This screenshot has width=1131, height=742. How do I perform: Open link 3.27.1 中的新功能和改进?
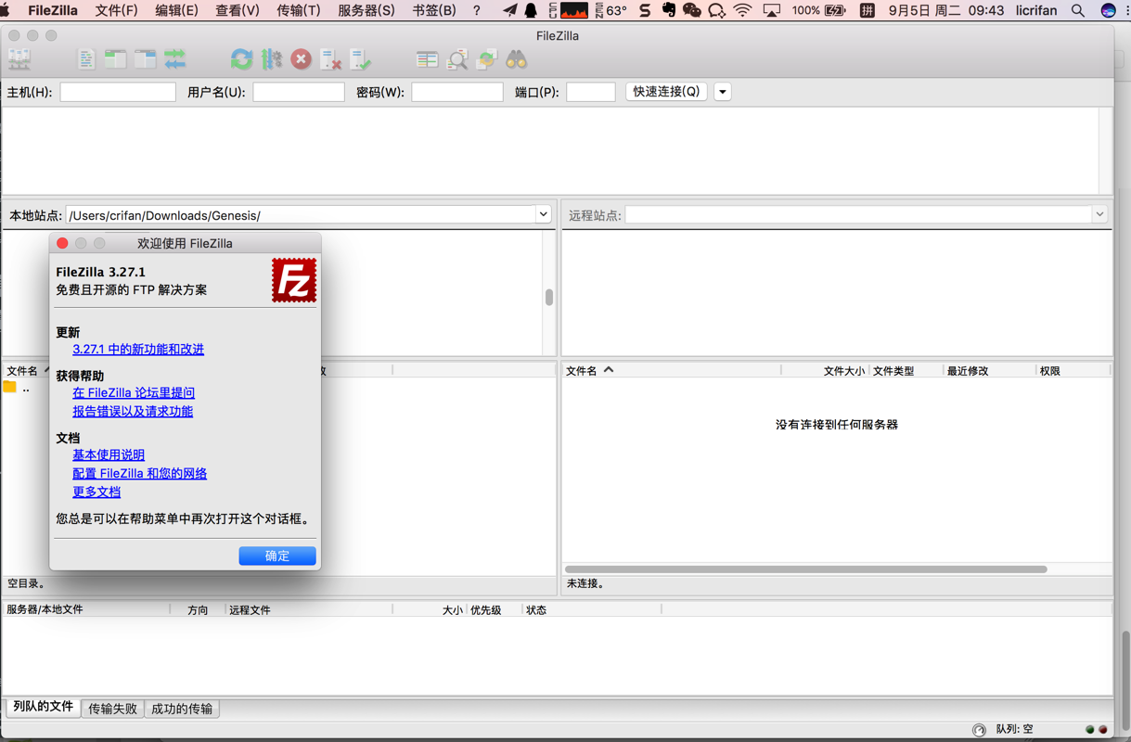(138, 349)
